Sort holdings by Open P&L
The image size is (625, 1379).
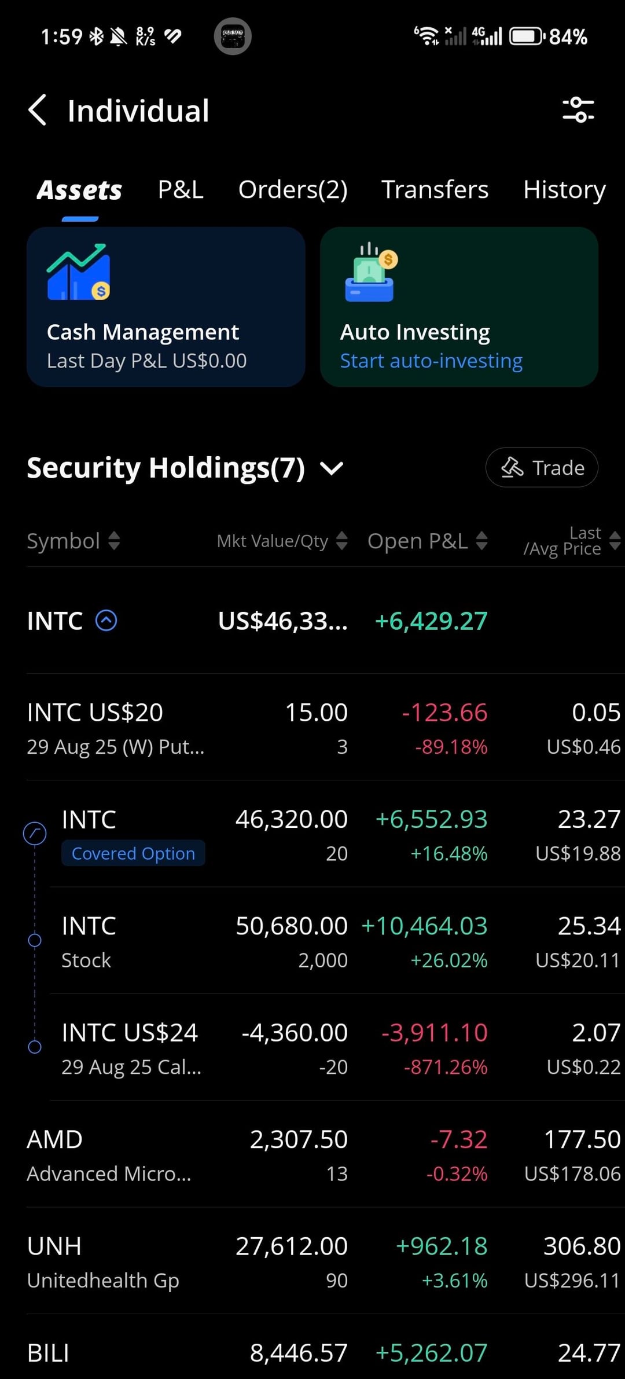pyautogui.click(x=427, y=541)
